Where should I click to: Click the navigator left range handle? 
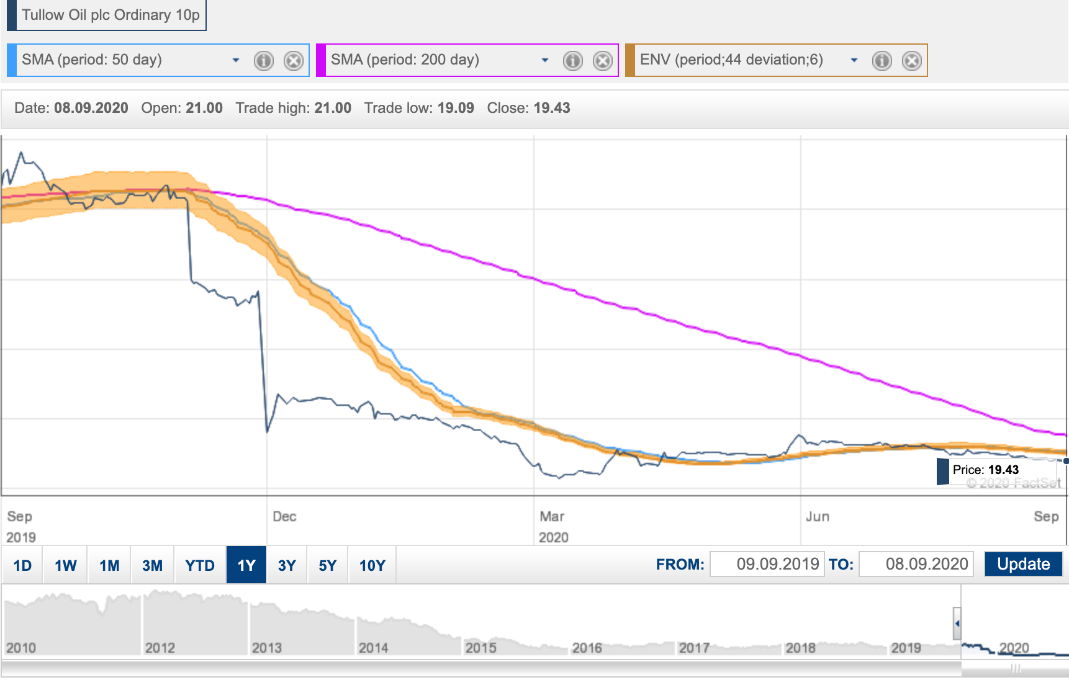tap(957, 624)
